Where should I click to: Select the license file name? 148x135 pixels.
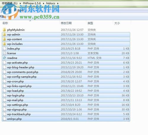pyautogui.click(x=12, y=53)
